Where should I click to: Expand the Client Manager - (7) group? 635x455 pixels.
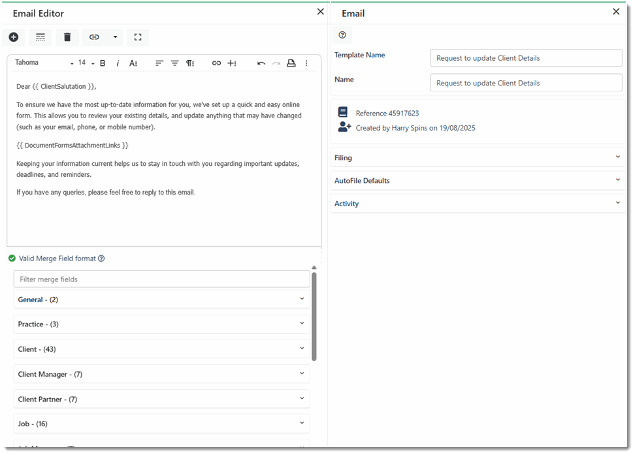tap(162, 374)
